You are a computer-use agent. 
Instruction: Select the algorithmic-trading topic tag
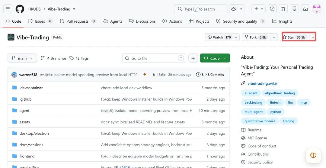point(280,93)
